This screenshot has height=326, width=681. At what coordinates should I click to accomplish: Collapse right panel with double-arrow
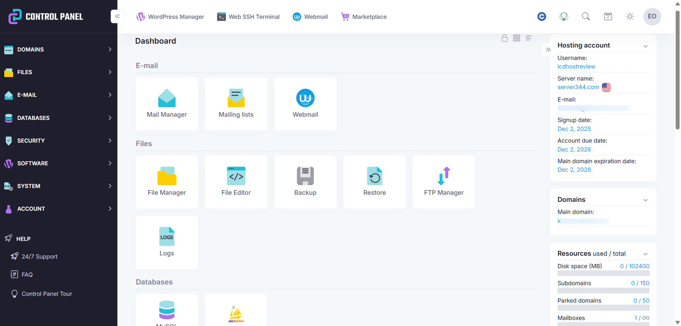click(548, 50)
